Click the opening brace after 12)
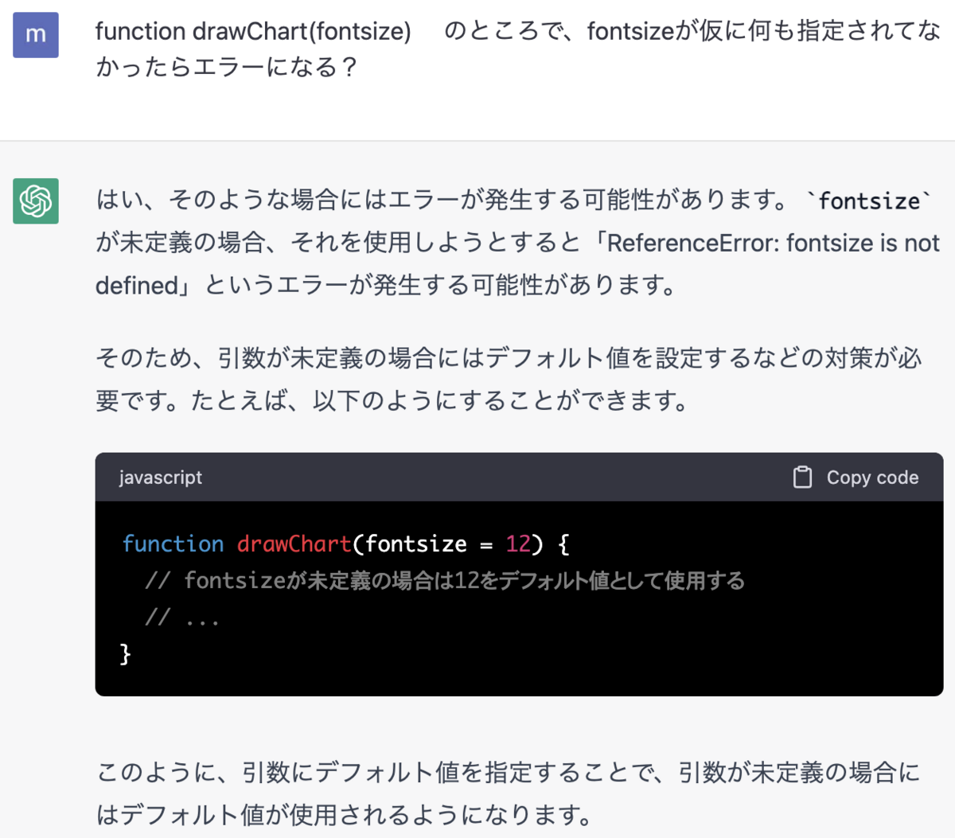Screen dimensions: 955x838 click(563, 544)
